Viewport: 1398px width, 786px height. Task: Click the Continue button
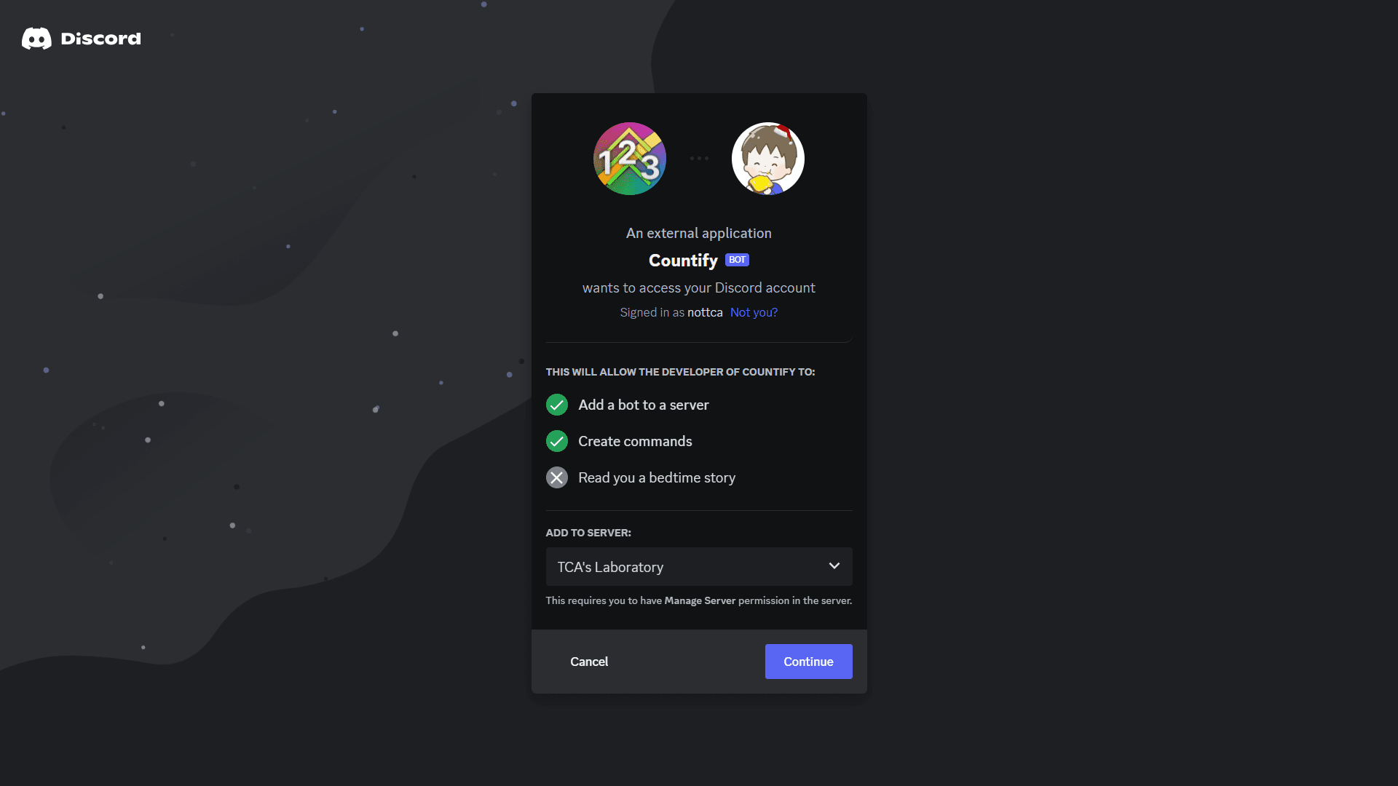pyautogui.click(x=807, y=662)
